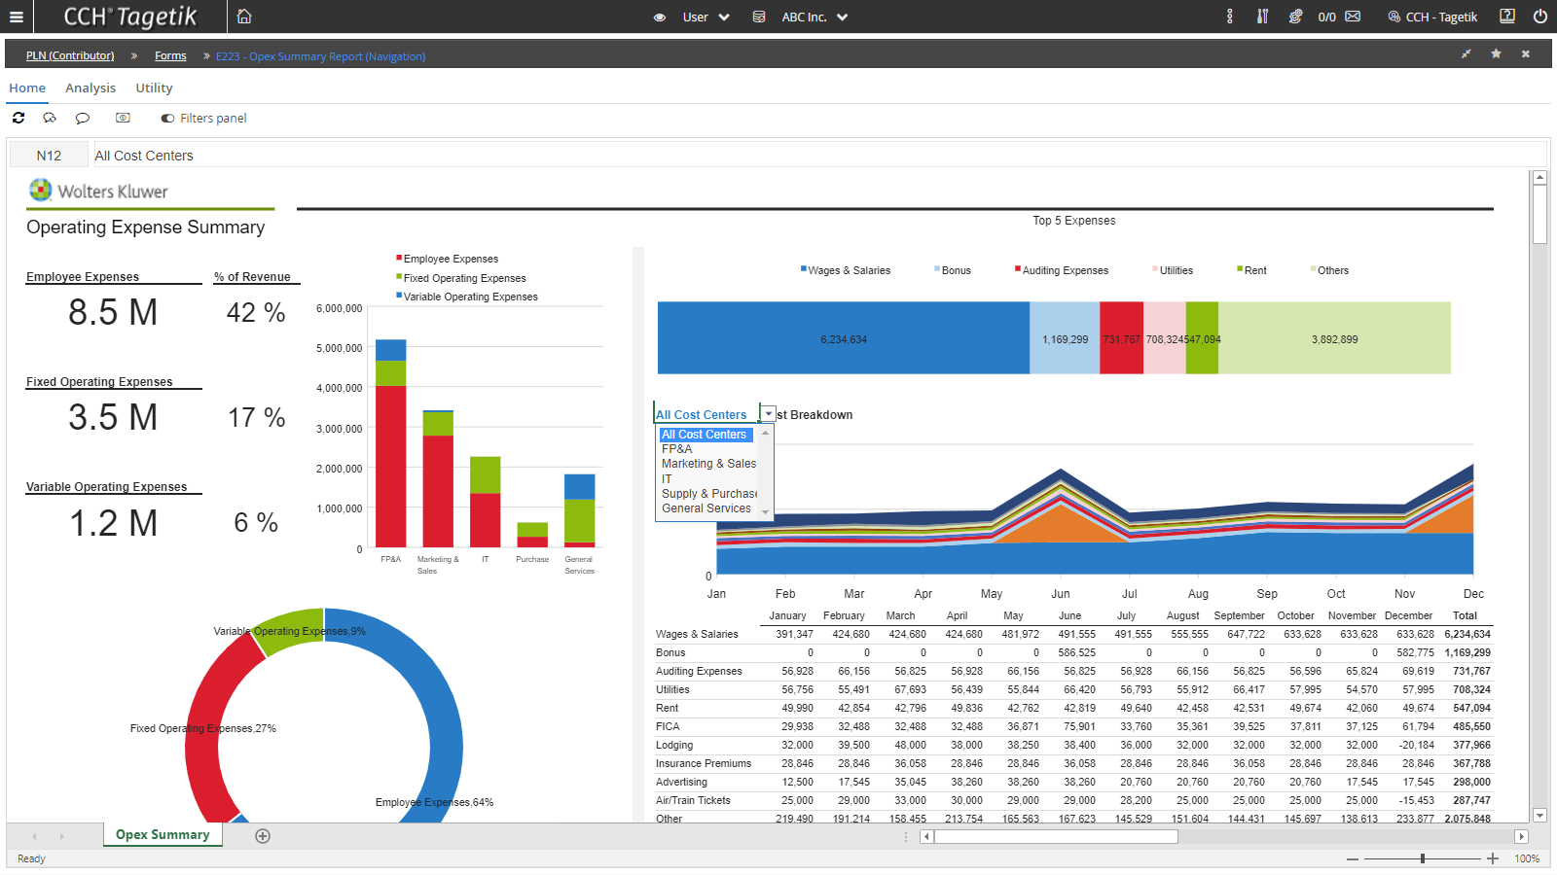Add report to favorites with star icon
This screenshot has height=875, width=1557.
pos(1496,54)
